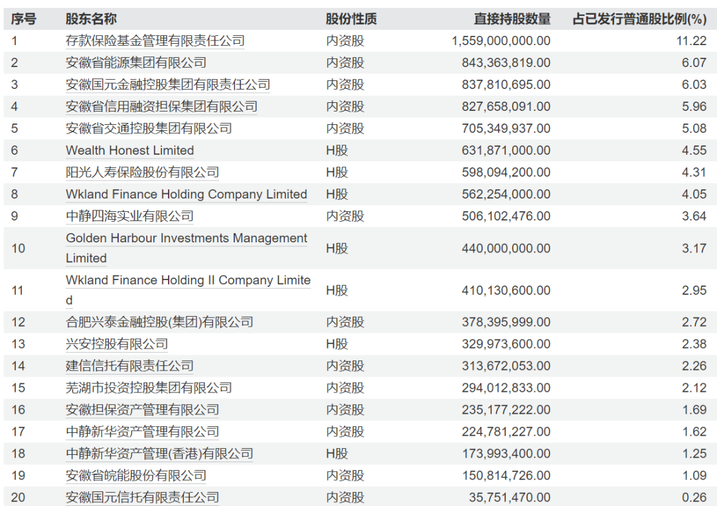Open 建信信托有限责任公司 link
717x506 pixels.
[129, 366]
